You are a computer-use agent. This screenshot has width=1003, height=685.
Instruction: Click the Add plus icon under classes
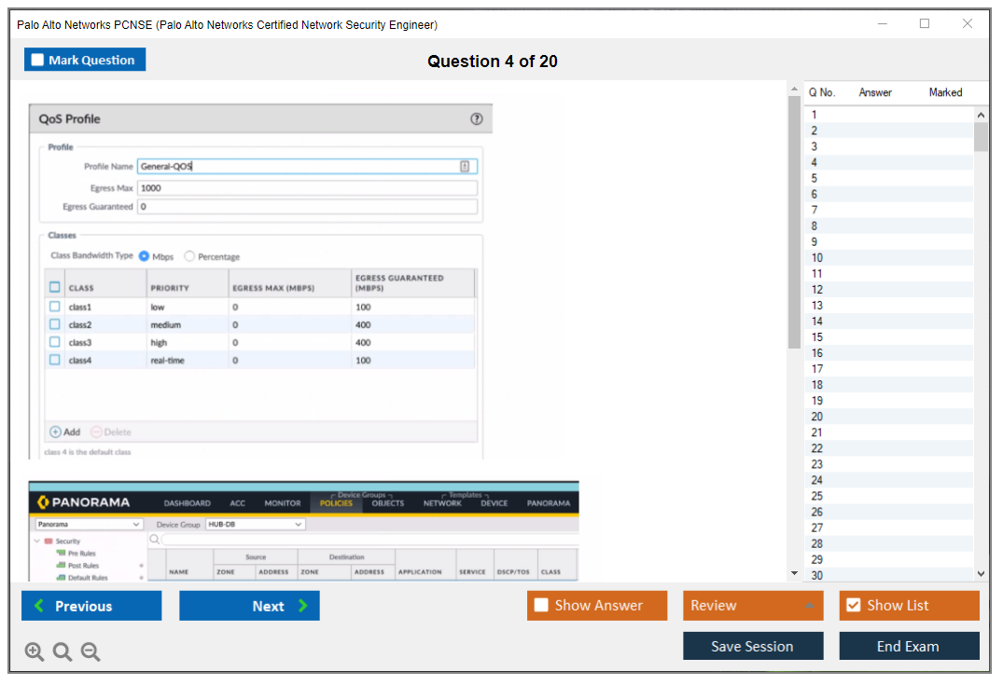pos(55,432)
